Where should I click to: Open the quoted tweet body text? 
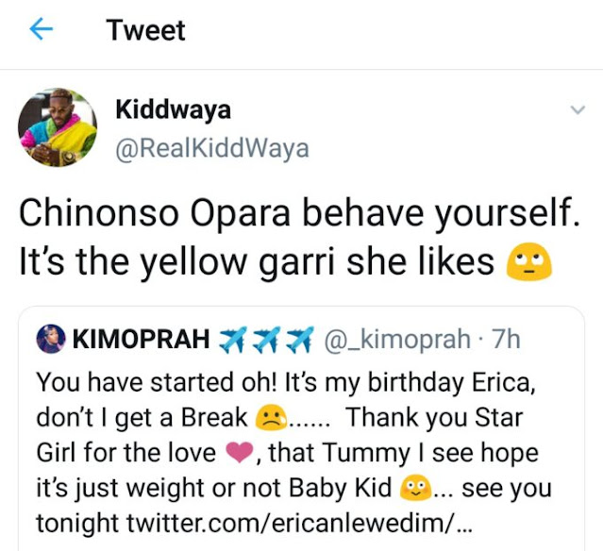coord(294,452)
